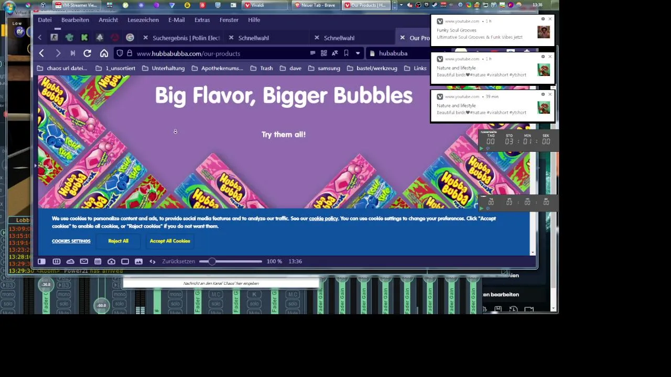Open the page tiling icon

coord(125,261)
